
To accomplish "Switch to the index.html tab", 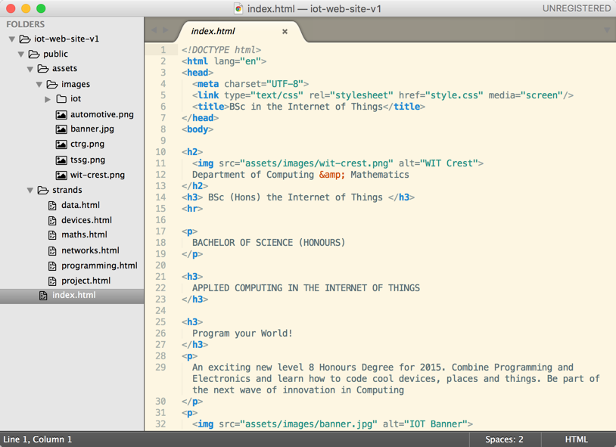I will click(x=213, y=32).
